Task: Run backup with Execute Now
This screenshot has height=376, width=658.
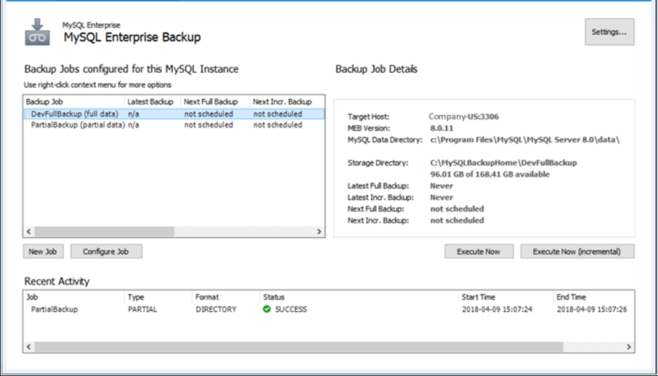Action: (x=479, y=252)
